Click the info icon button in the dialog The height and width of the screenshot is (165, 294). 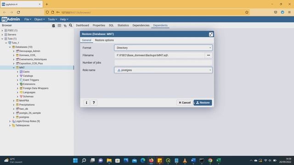tap(86, 103)
